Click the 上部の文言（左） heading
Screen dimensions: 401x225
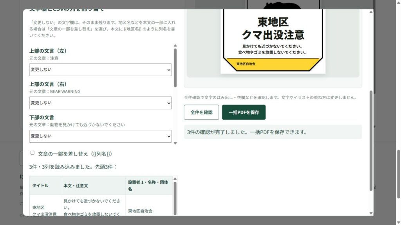(48, 51)
